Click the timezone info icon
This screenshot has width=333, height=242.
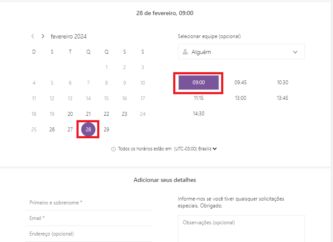pyautogui.click(x=114, y=149)
